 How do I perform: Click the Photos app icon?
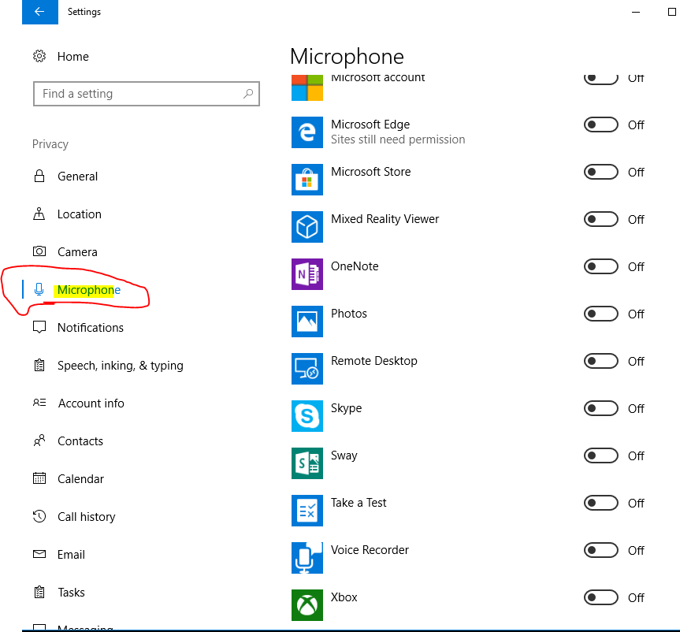click(x=307, y=322)
